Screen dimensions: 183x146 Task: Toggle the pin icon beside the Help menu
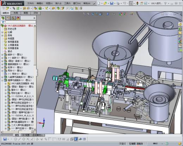point(94,4)
